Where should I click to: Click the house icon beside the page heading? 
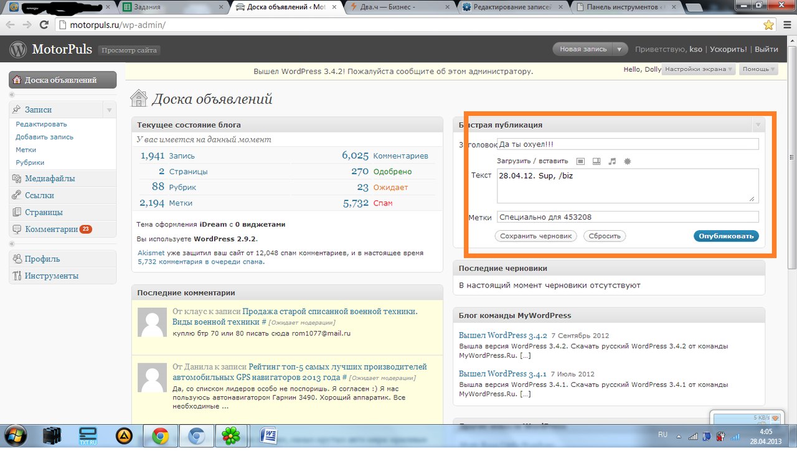tap(139, 98)
